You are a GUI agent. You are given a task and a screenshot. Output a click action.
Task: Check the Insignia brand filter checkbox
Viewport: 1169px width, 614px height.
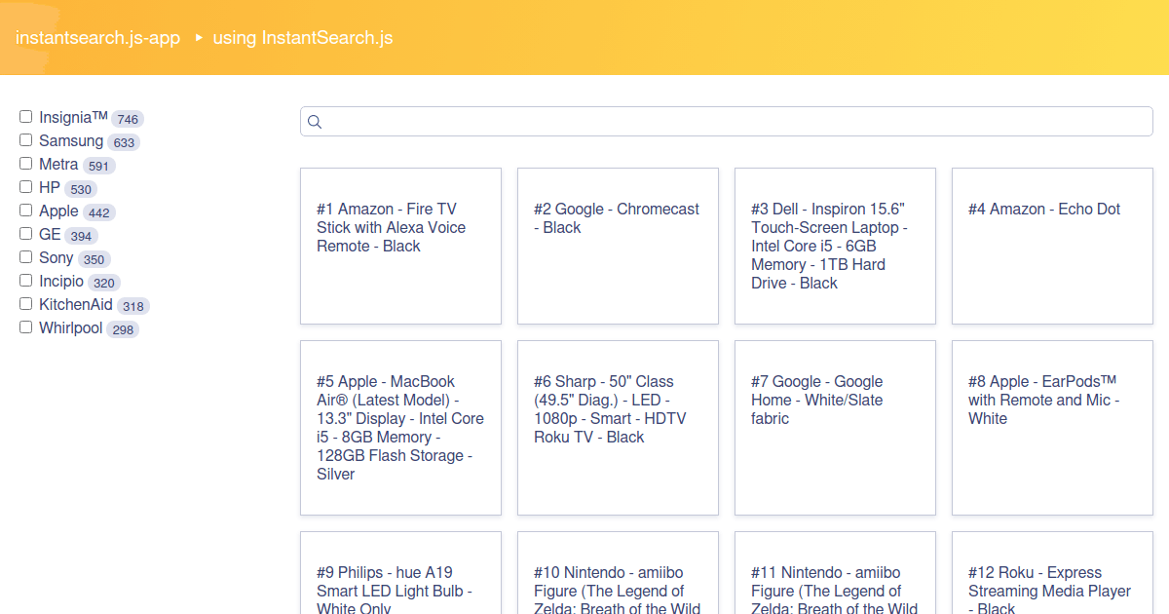tap(26, 117)
